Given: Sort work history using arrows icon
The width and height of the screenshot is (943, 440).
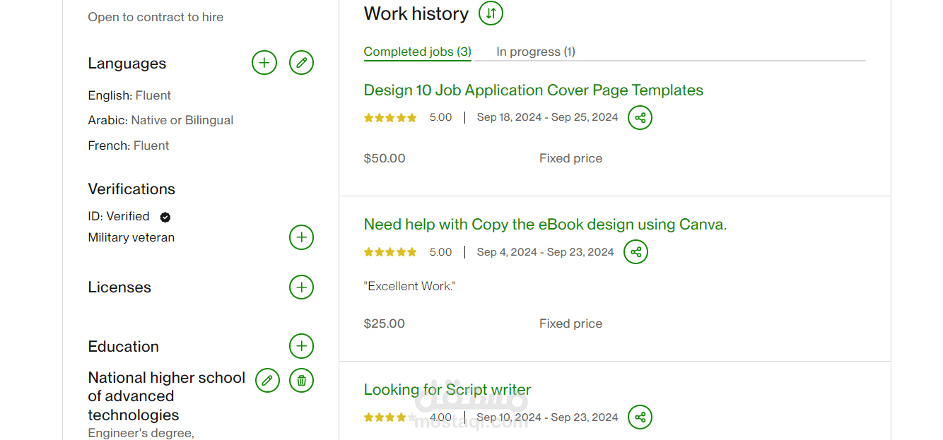Looking at the screenshot, I should pyautogui.click(x=491, y=13).
